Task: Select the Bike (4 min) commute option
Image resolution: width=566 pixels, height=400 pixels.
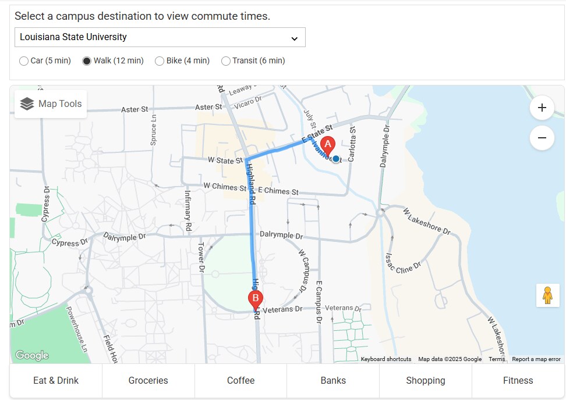Action: pos(160,61)
